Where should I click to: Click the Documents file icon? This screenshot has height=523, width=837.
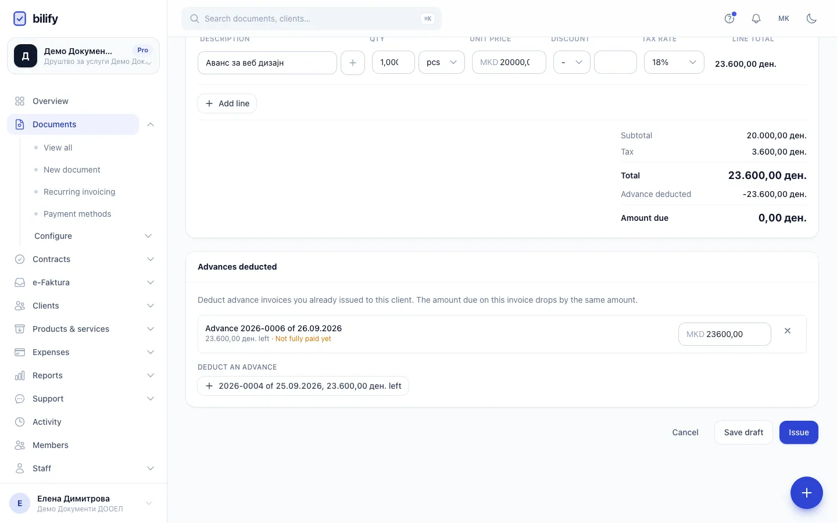pyautogui.click(x=20, y=124)
